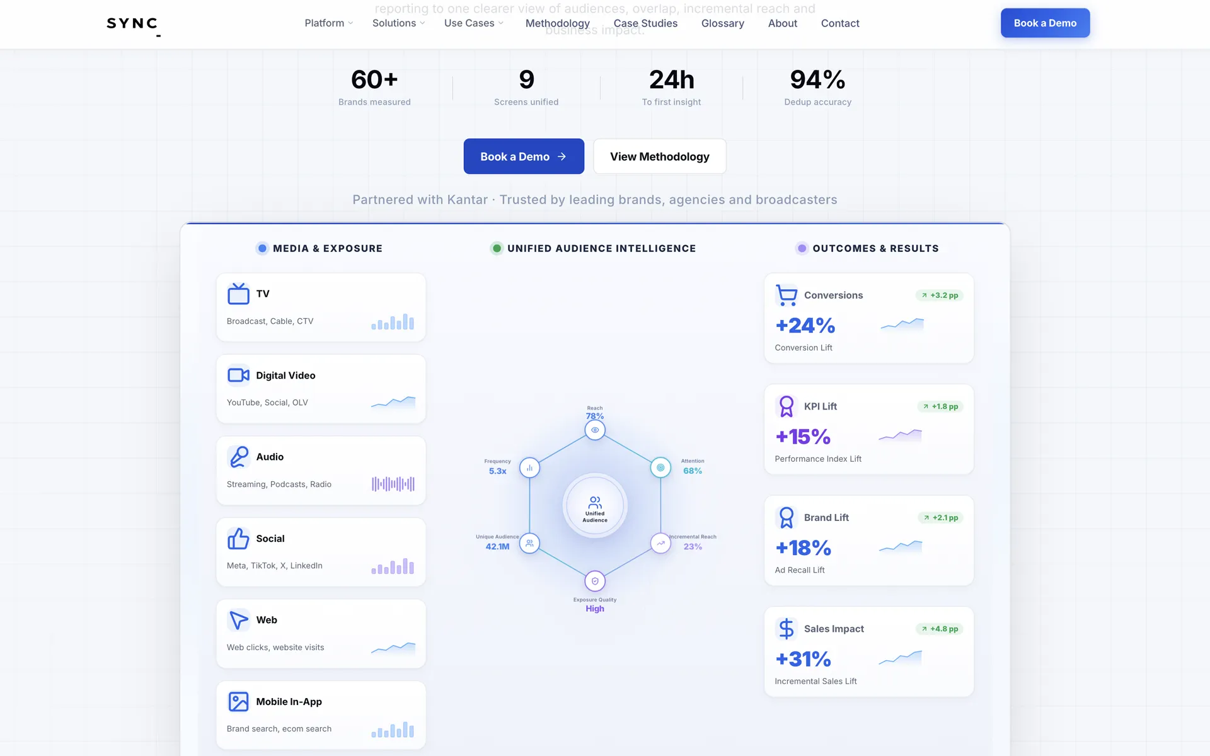Click the "9" screens unified stat

[x=526, y=79]
